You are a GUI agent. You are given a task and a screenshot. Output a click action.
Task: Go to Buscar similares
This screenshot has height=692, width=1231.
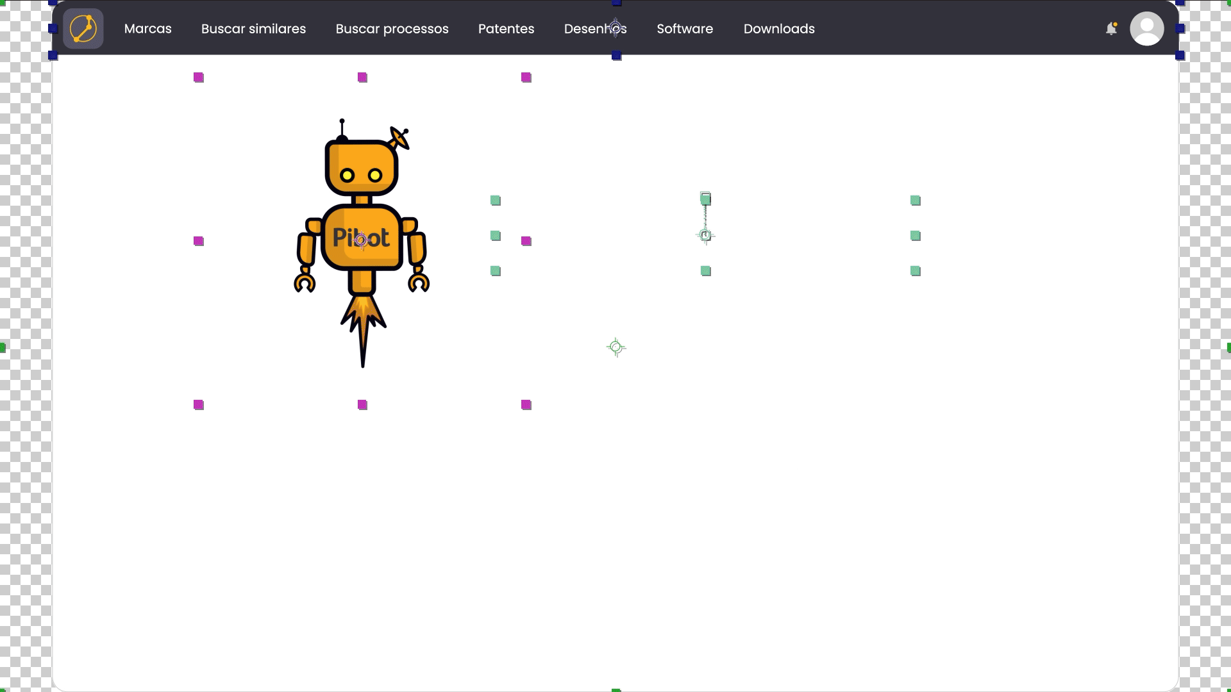click(x=253, y=29)
